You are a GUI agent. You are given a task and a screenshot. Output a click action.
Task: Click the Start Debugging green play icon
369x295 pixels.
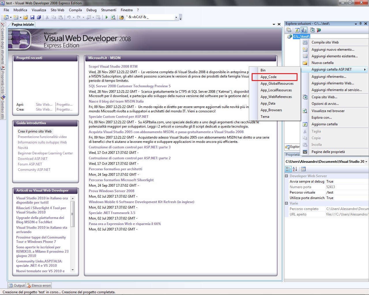107,17
